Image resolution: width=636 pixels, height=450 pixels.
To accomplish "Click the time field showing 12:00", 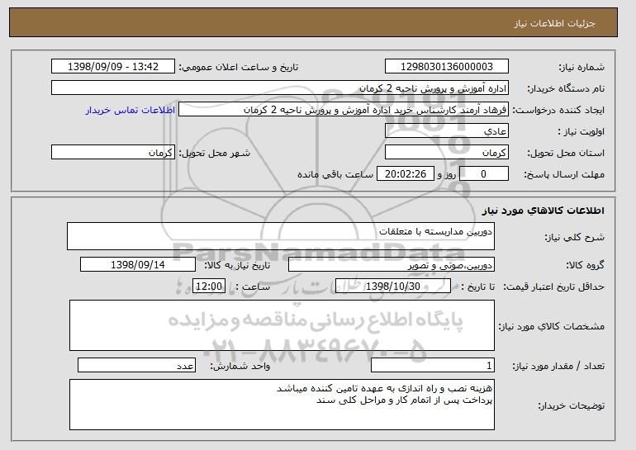I will (x=209, y=287).
